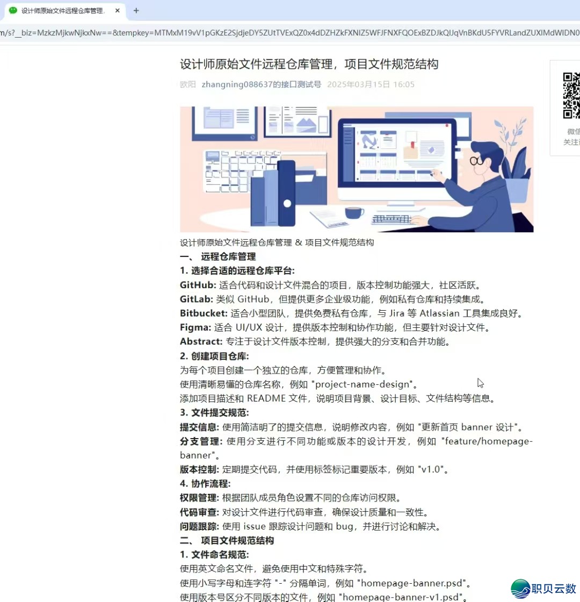Screen dimensions: 580x602
Task: Click the author name 欧阳
Action: tap(187, 84)
